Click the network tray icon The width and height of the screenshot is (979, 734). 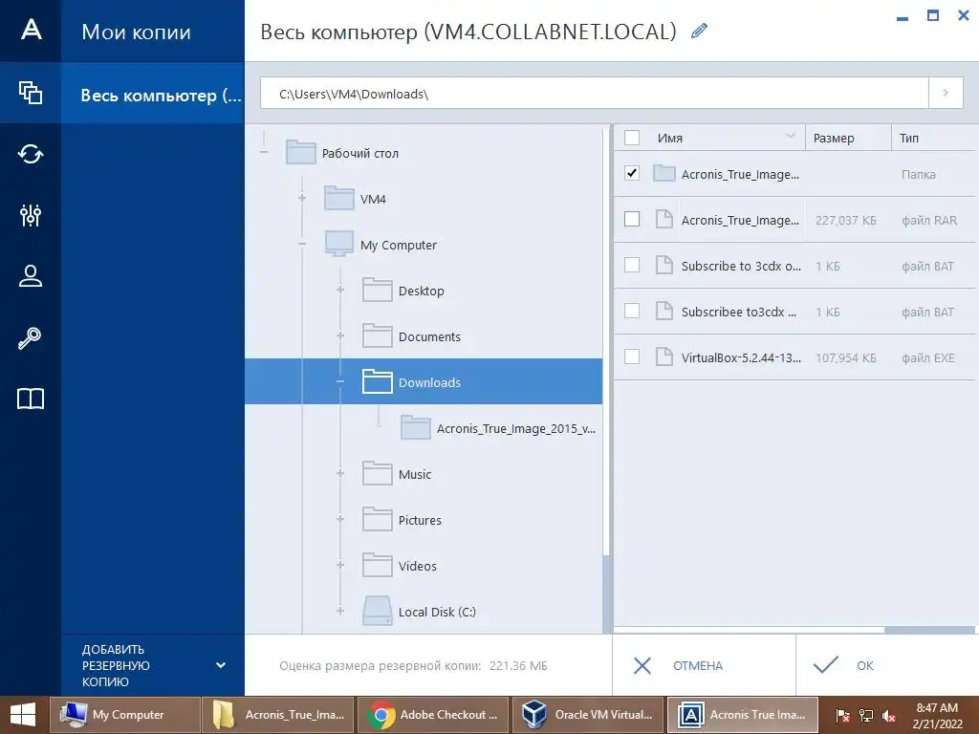tap(866, 715)
